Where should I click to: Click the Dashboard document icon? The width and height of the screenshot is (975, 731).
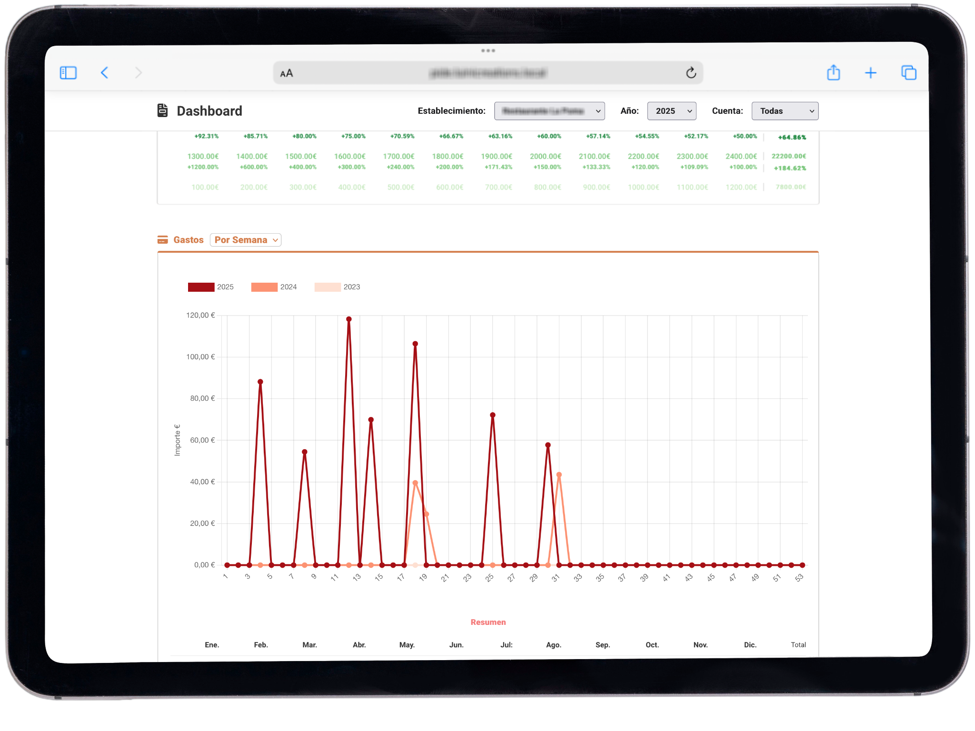163,110
